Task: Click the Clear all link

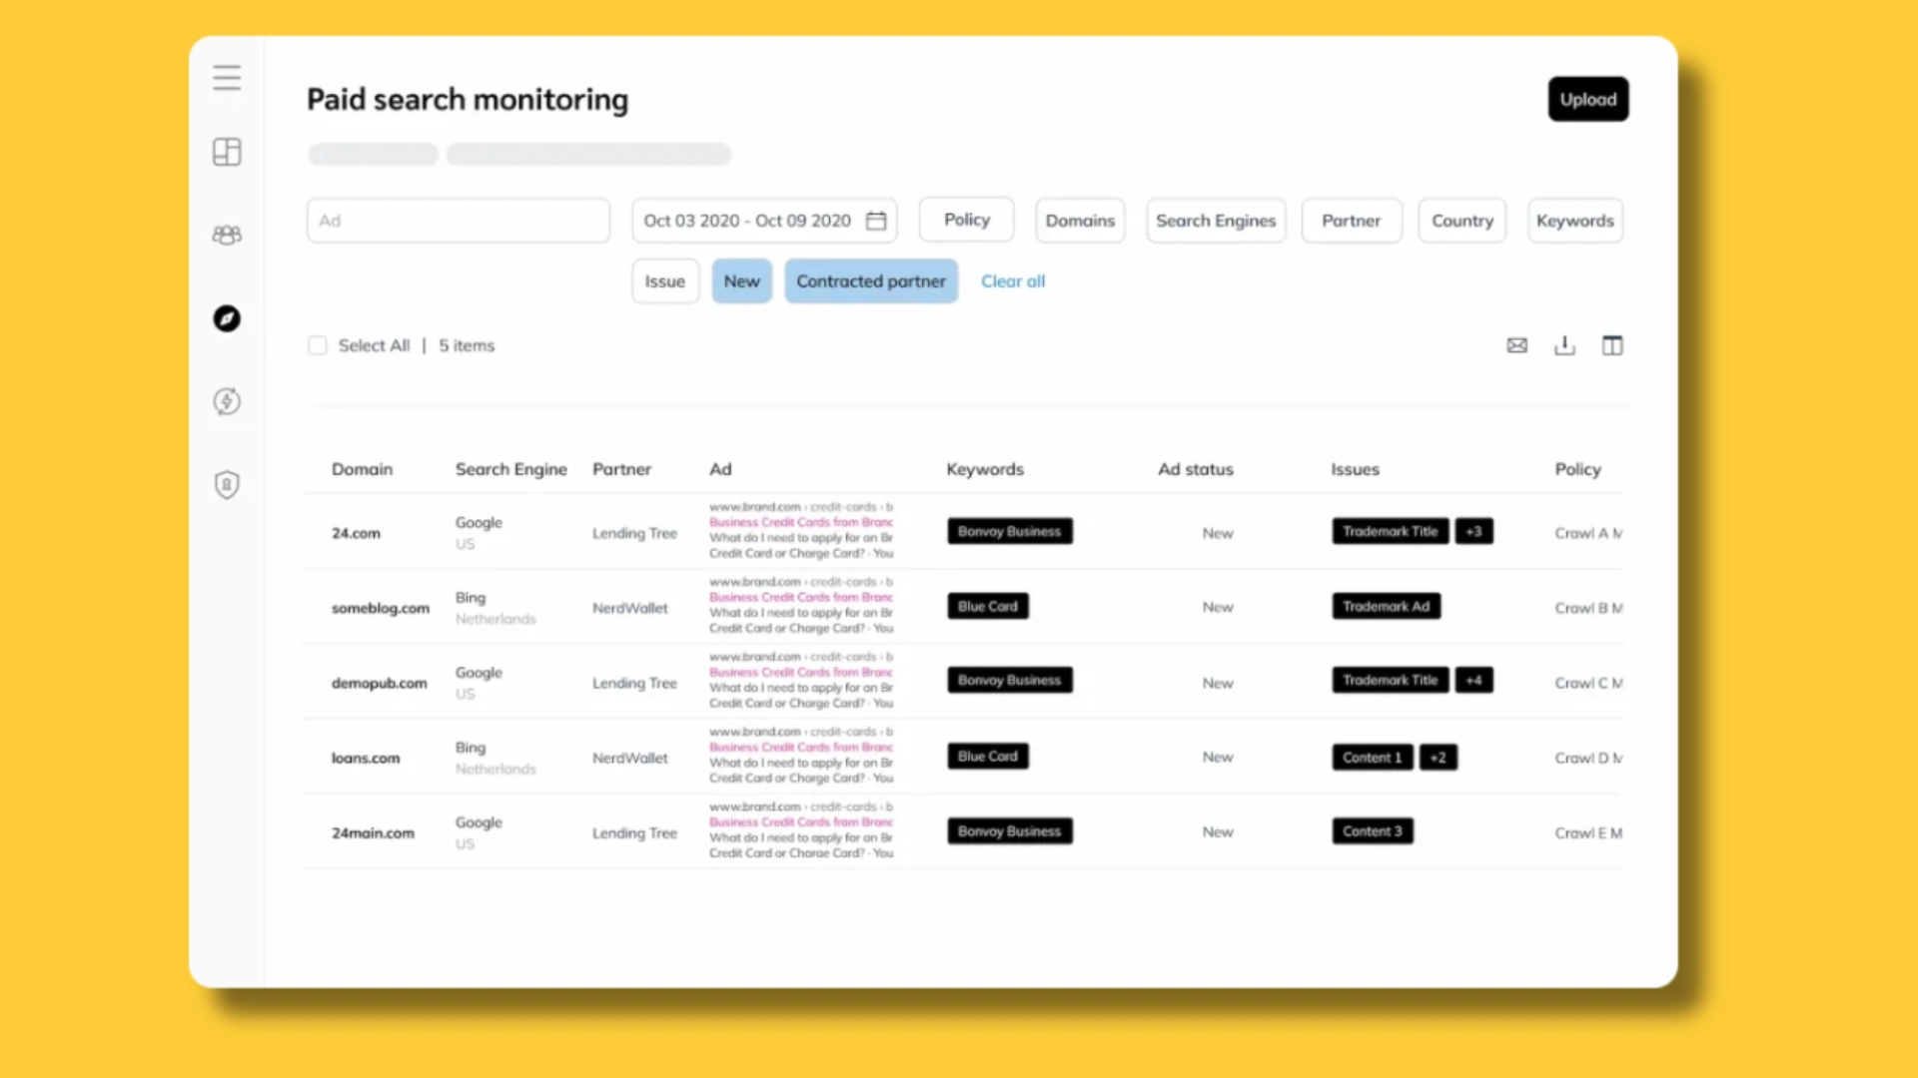Action: 1012,280
